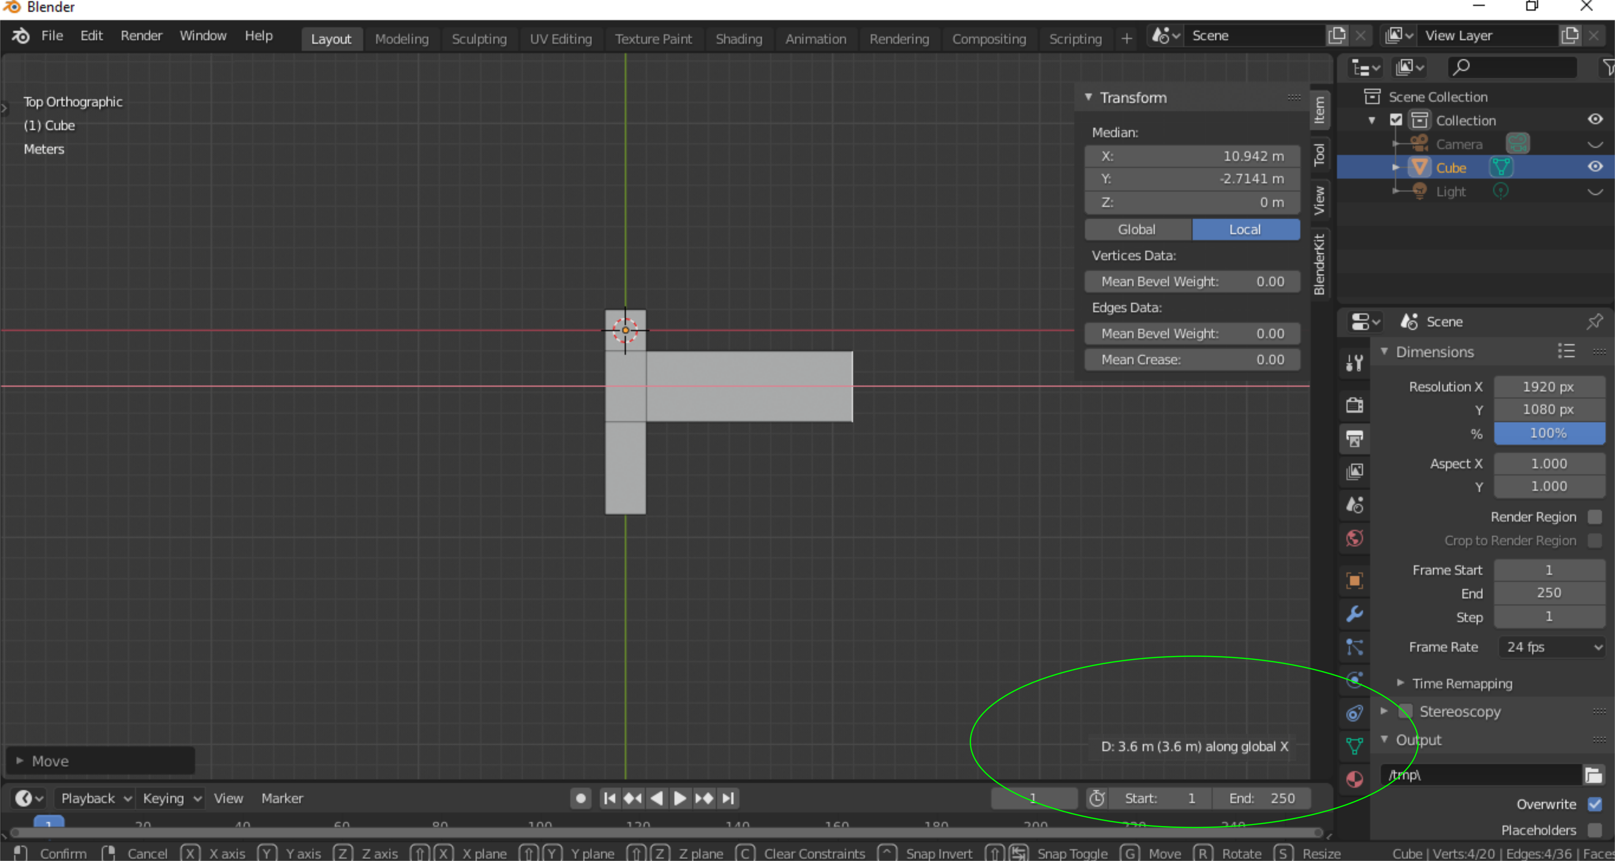Open the Material properties sphere icon
This screenshot has width=1615, height=861.
pyautogui.click(x=1354, y=779)
